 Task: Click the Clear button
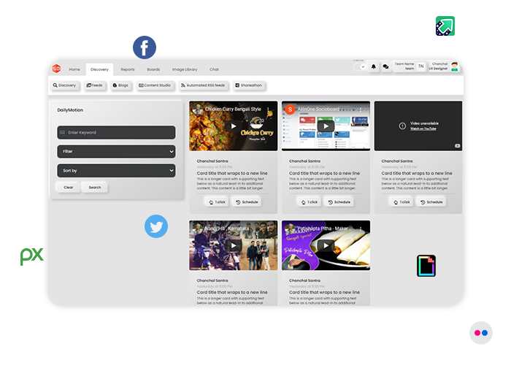(x=68, y=188)
